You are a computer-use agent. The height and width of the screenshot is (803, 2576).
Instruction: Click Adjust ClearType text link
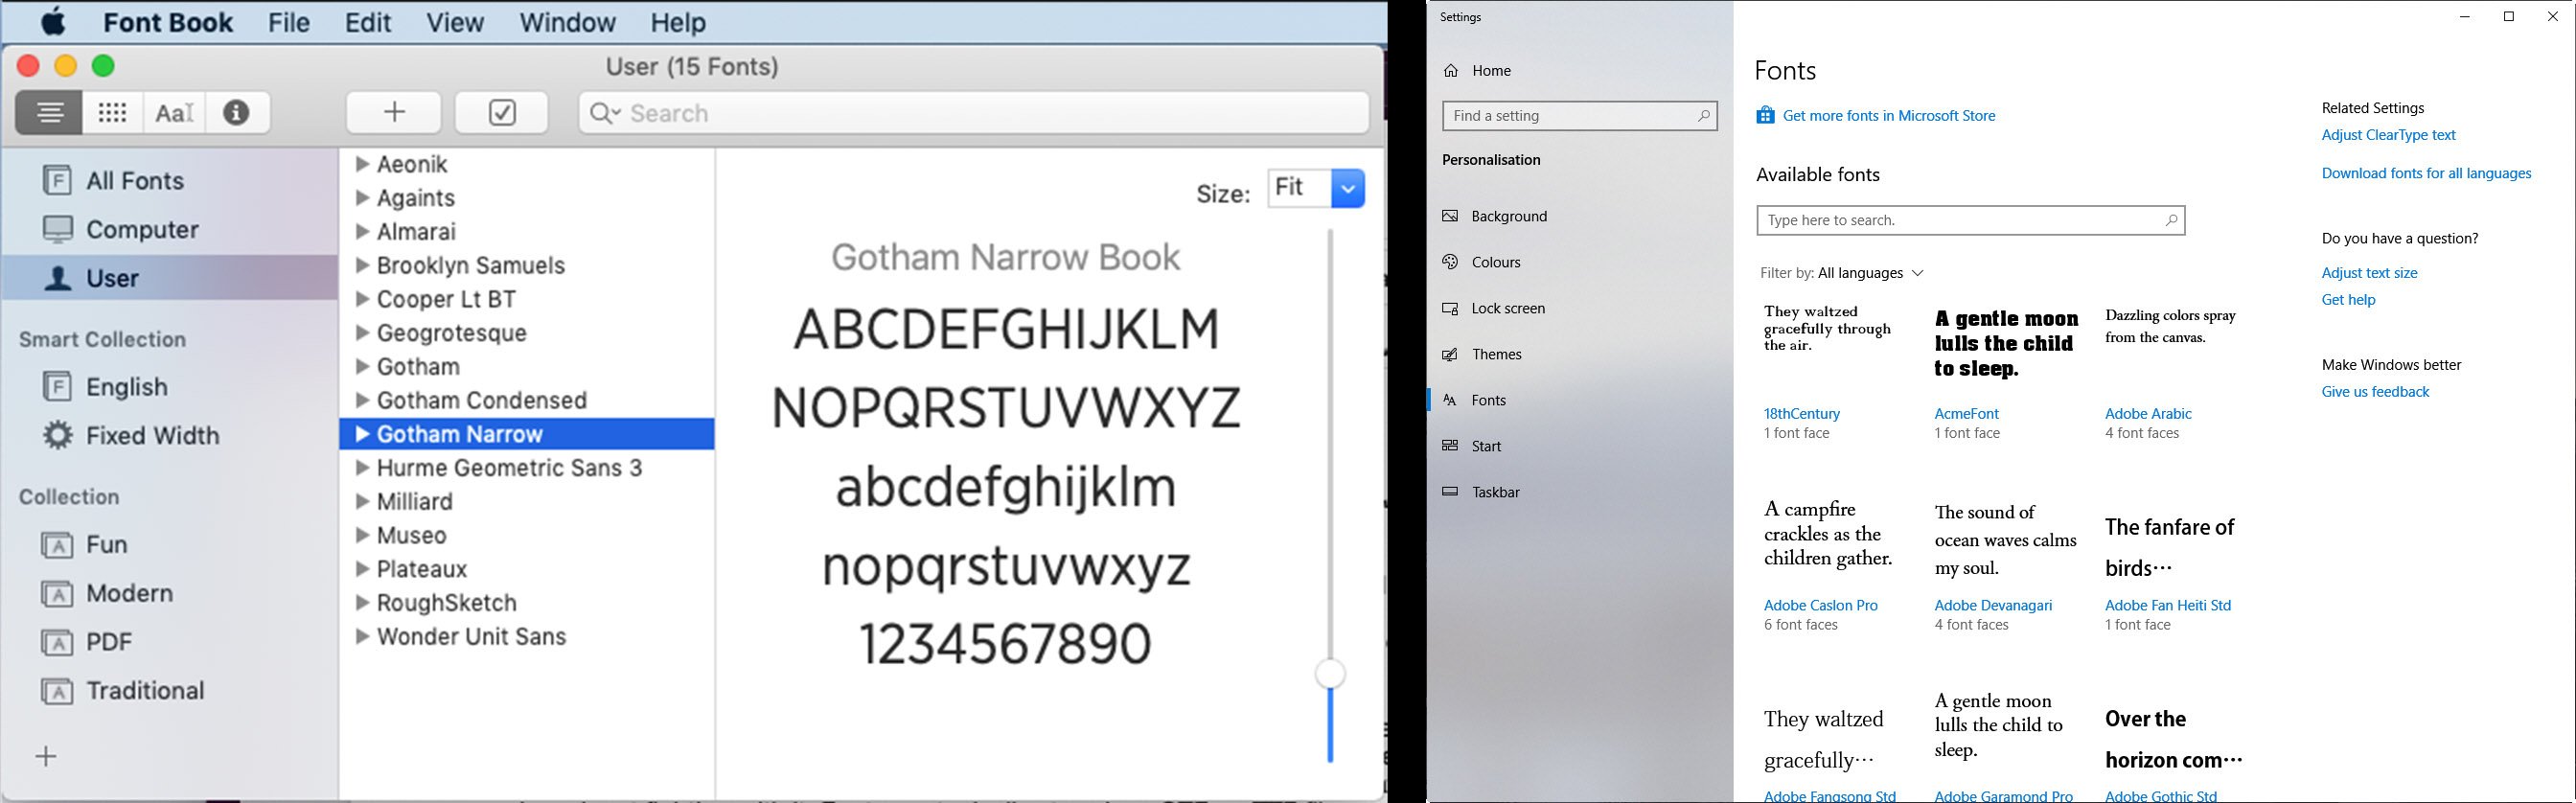click(2388, 135)
